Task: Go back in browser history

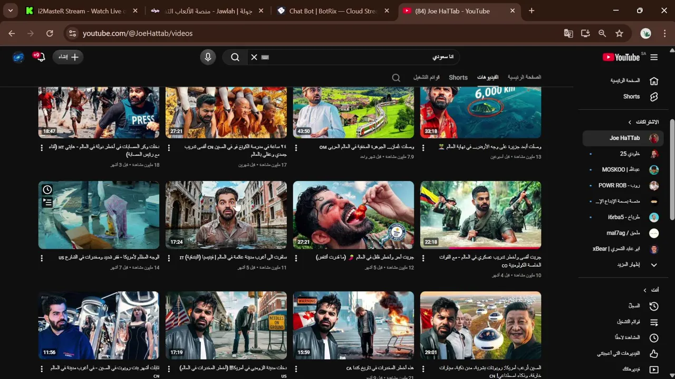Action: click(x=12, y=33)
